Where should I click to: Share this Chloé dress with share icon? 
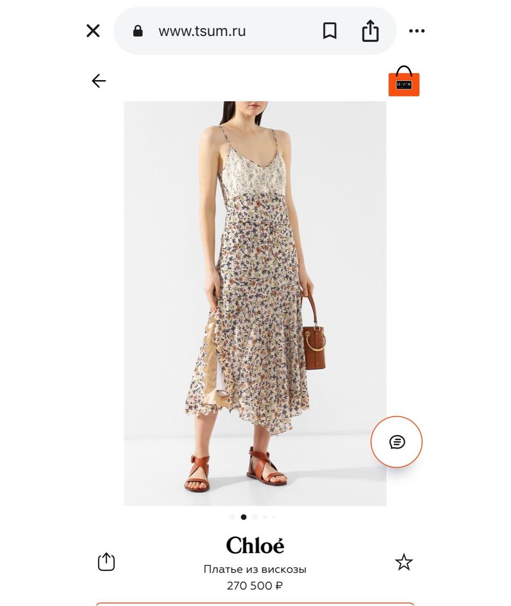click(x=106, y=562)
